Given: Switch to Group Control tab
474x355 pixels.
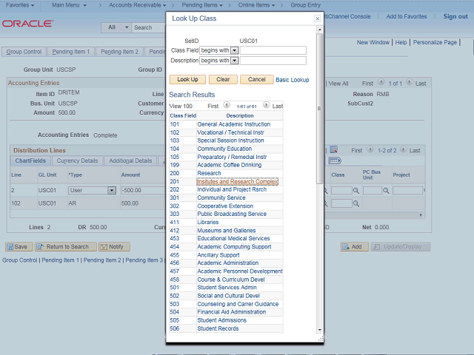Looking at the screenshot, I should (x=24, y=52).
